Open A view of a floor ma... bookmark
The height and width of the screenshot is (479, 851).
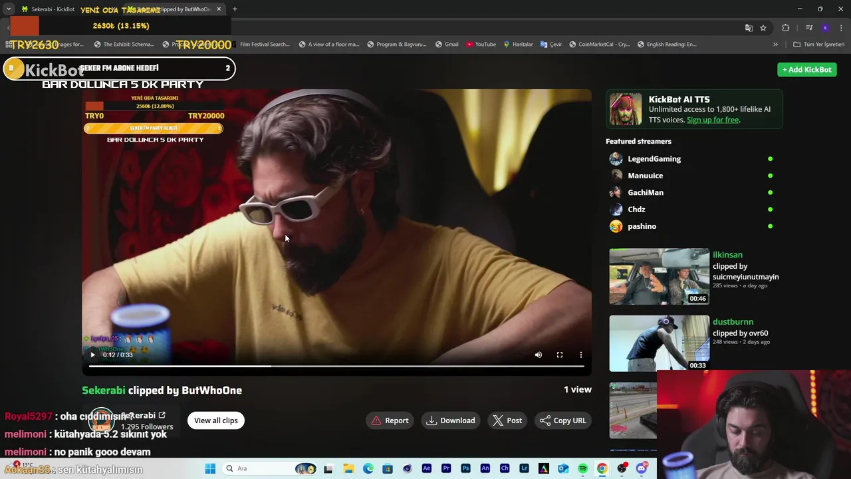pos(329,45)
